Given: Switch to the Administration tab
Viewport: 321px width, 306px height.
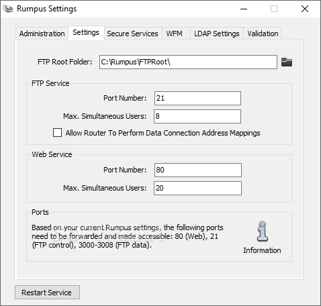Looking at the screenshot, I should pos(42,34).
